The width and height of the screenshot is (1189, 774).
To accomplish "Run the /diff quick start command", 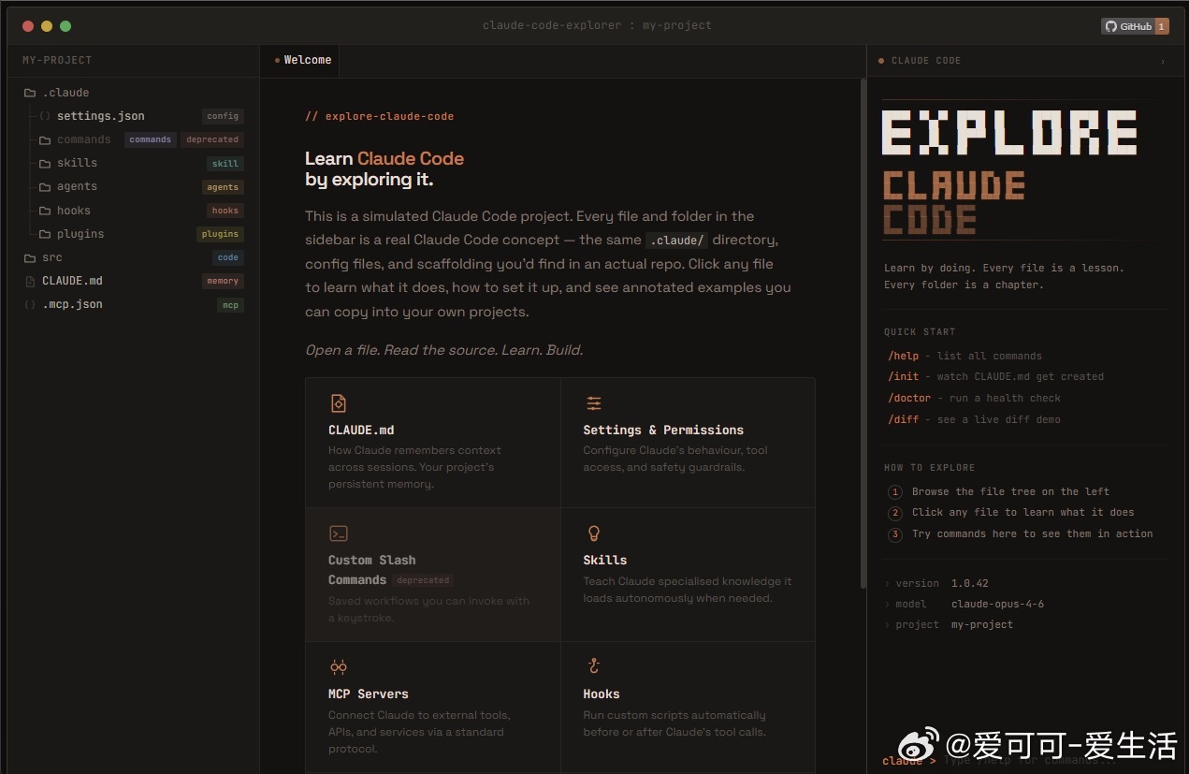I will point(904,419).
